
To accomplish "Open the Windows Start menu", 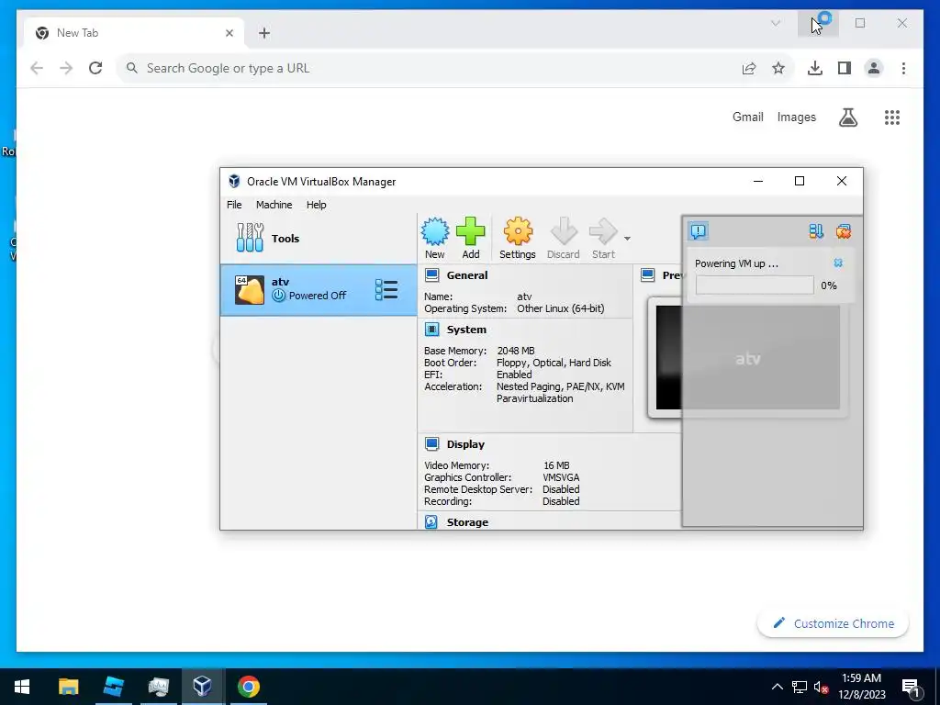I will (x=22, y=687).
